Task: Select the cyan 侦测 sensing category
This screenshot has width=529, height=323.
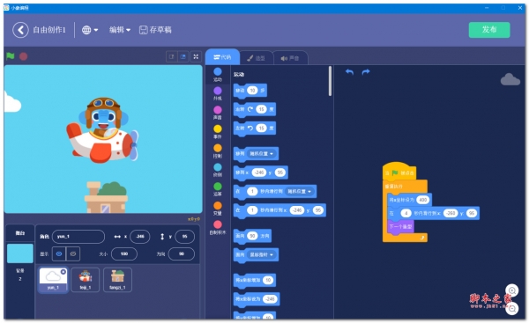Action: click(x=218, y=170)
